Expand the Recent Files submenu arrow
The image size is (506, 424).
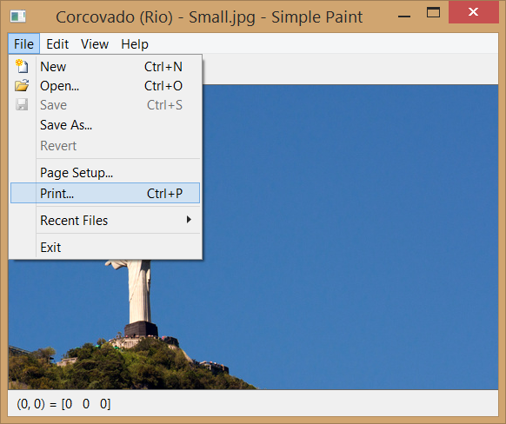click(189, 220)
